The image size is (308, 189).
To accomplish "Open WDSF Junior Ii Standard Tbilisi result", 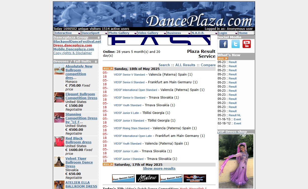I will (129, 121).
